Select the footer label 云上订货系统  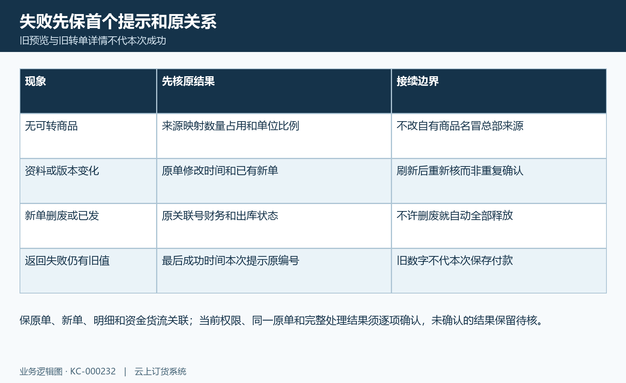coord(160,371)
